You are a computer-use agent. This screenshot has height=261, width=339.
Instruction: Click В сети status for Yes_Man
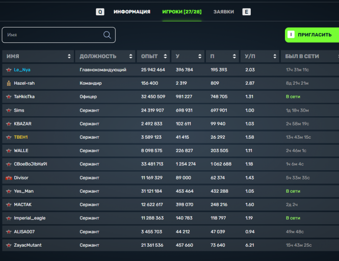[293, 191]
